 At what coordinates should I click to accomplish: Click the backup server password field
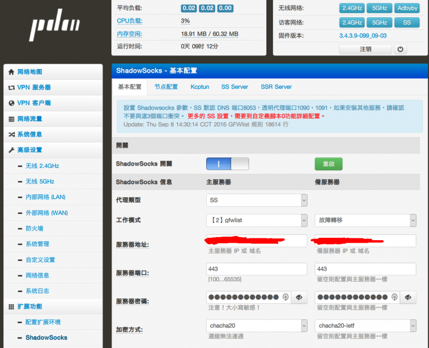(357, 297)
